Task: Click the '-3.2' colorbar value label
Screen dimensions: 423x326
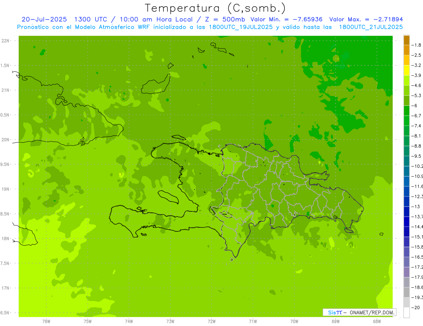Action: tap(417, 65)
